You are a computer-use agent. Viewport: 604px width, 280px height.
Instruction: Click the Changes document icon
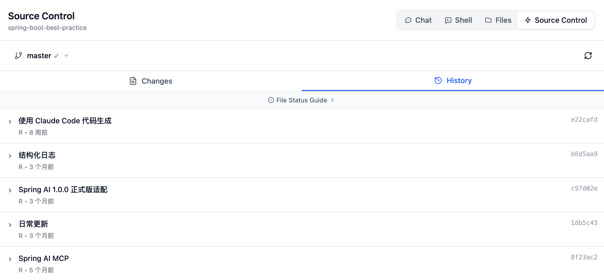[133, 81]
